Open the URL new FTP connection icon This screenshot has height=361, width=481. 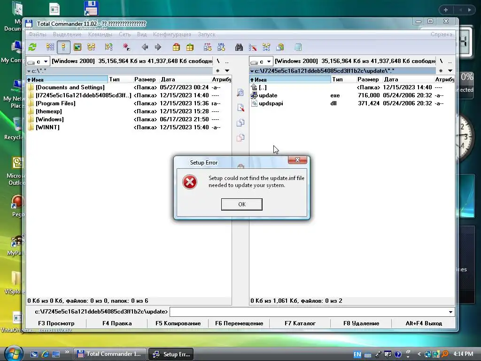tap(221, 47)
